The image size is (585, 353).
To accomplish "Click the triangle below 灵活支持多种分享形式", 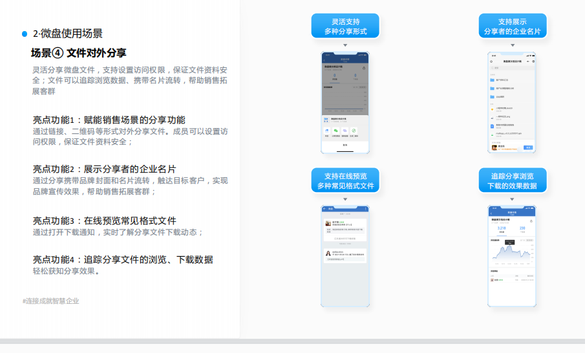I will [345, 45].
